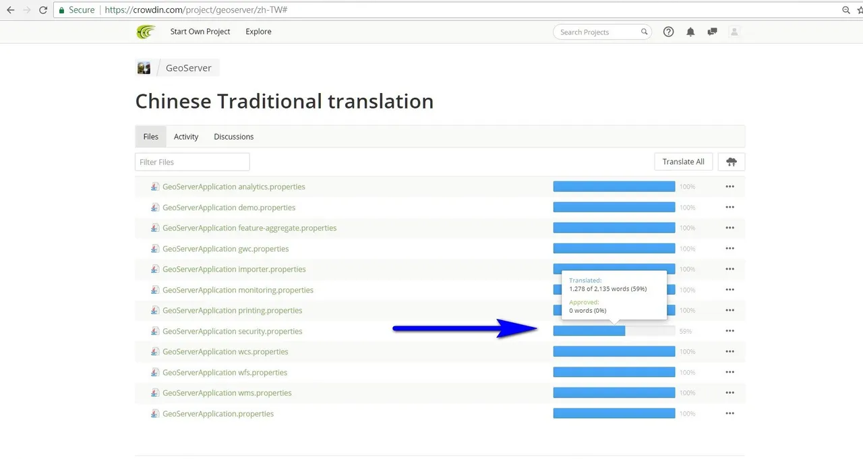Click into the Search Projects field

pos(602,32)
